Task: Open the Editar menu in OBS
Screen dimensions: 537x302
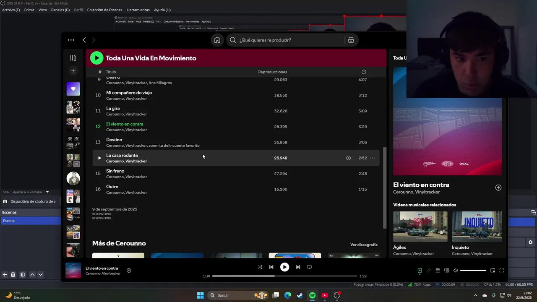Action: pyautogui.click(x=29, y=10)
